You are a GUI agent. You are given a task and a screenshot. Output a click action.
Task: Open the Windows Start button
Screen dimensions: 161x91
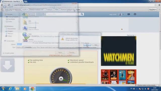point(3,89)
